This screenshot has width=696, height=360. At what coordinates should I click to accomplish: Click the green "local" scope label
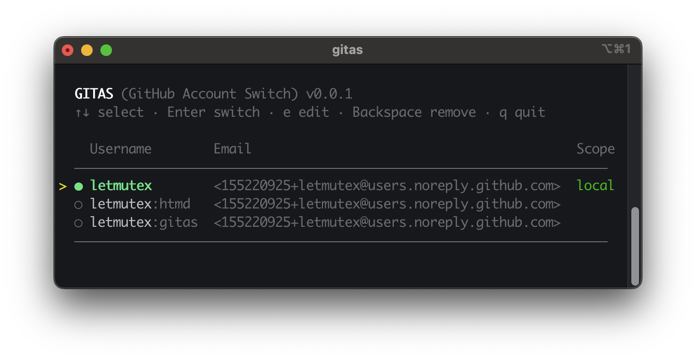(595, 186)
